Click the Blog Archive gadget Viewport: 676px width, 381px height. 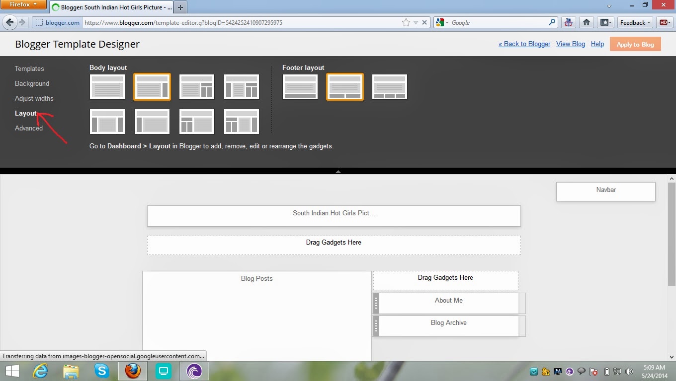click(x=448, y=325)
